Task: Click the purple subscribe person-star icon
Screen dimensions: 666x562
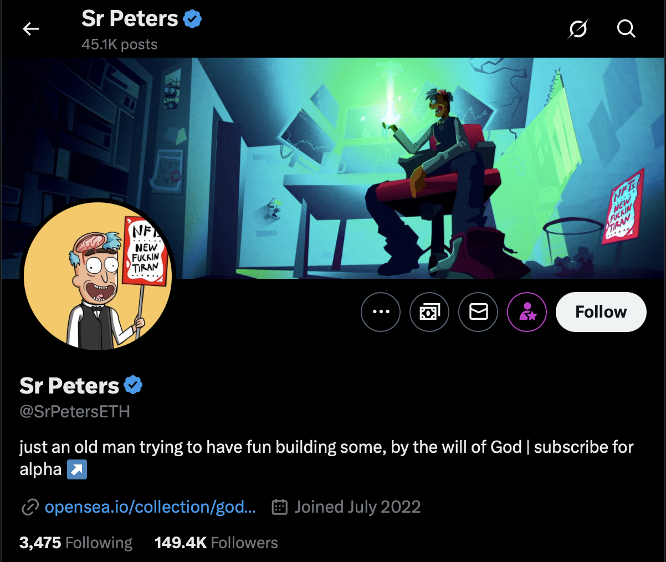Action: tap(527, 311)
